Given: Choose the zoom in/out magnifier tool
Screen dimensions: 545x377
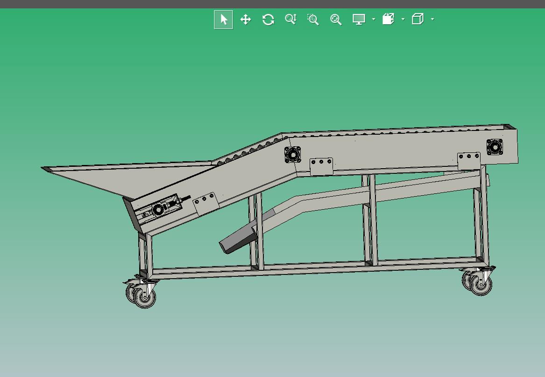Looking at the screenshot, I should click(x=290, y=20).
